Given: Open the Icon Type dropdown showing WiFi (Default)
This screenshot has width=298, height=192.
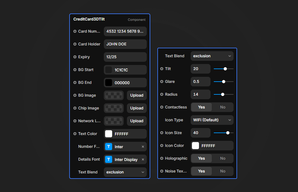Looking at the screenshot, I should tap(212, 120).
